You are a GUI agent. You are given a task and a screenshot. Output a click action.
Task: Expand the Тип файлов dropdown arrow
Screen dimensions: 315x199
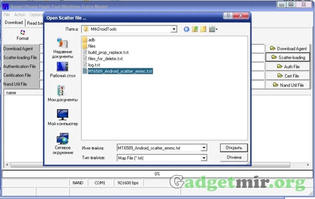point(204,158)
